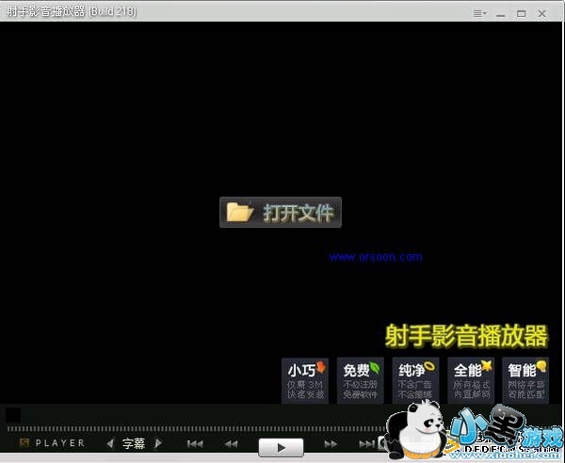565x463 pixels.
Task: Click the playback progress seek bar
Action: click(197, 428)
